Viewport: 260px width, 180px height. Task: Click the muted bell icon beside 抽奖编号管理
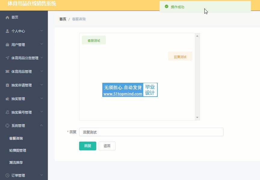pyautogui.click(x=7, y=112)
